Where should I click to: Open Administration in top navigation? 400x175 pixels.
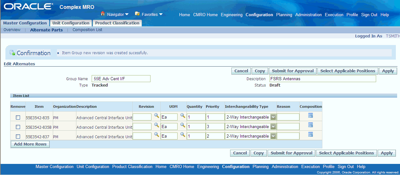tap(309, 15)
